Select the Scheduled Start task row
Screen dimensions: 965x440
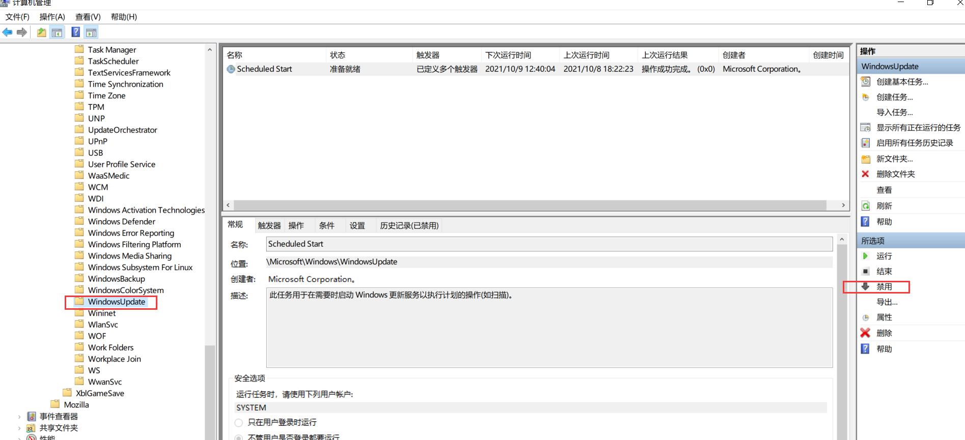coord(535,69)
